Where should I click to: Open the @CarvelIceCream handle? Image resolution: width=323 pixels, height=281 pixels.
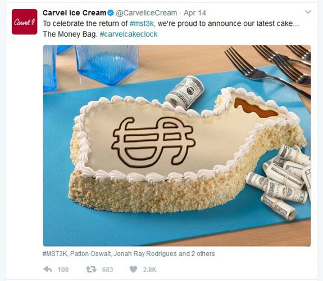(x=147, y=13)
